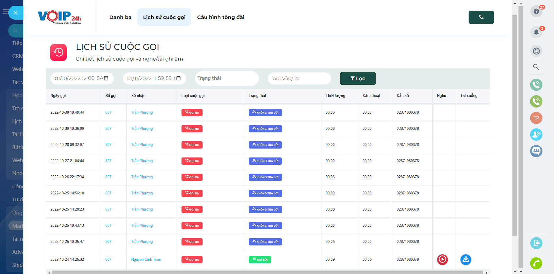
Task: Open the TP user avatar
Action: [x=536, y=118]
